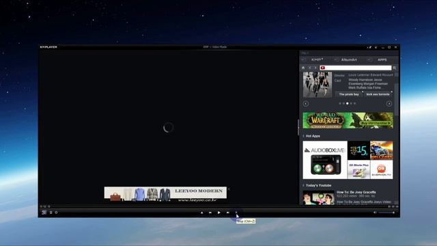
Task: Adjust the volume slider
Action: [386, 213]
